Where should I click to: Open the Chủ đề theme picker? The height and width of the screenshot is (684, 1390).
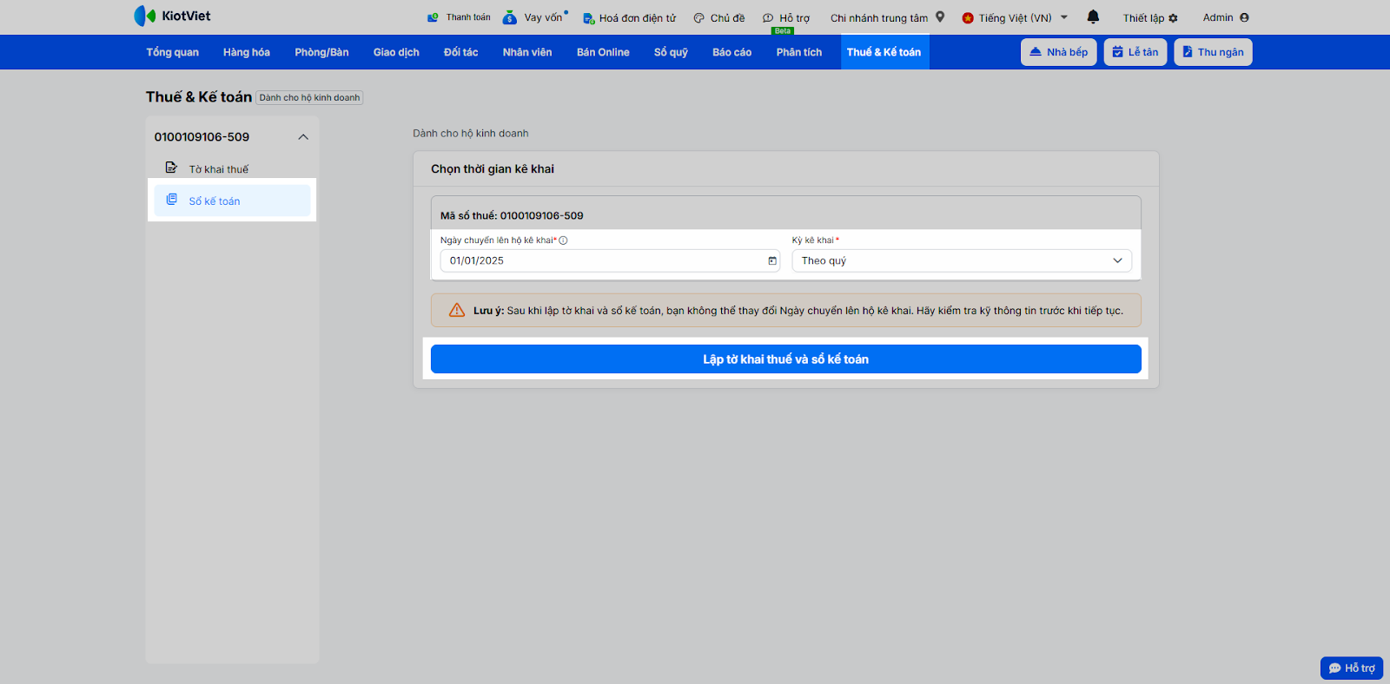pos(718,17)
